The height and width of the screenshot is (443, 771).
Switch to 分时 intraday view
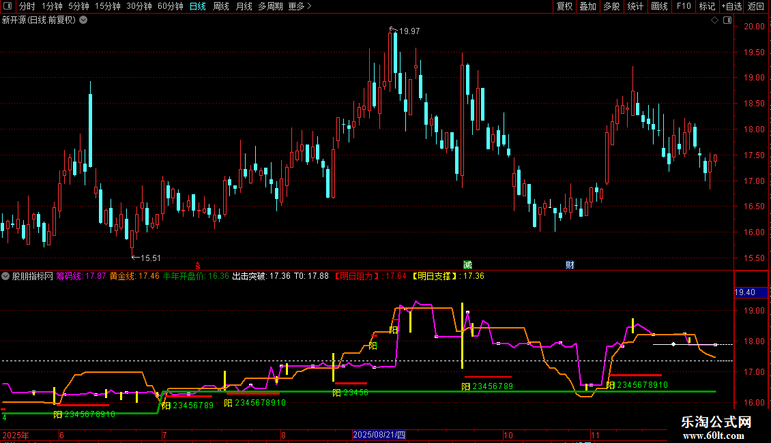(x=27, y=6)
